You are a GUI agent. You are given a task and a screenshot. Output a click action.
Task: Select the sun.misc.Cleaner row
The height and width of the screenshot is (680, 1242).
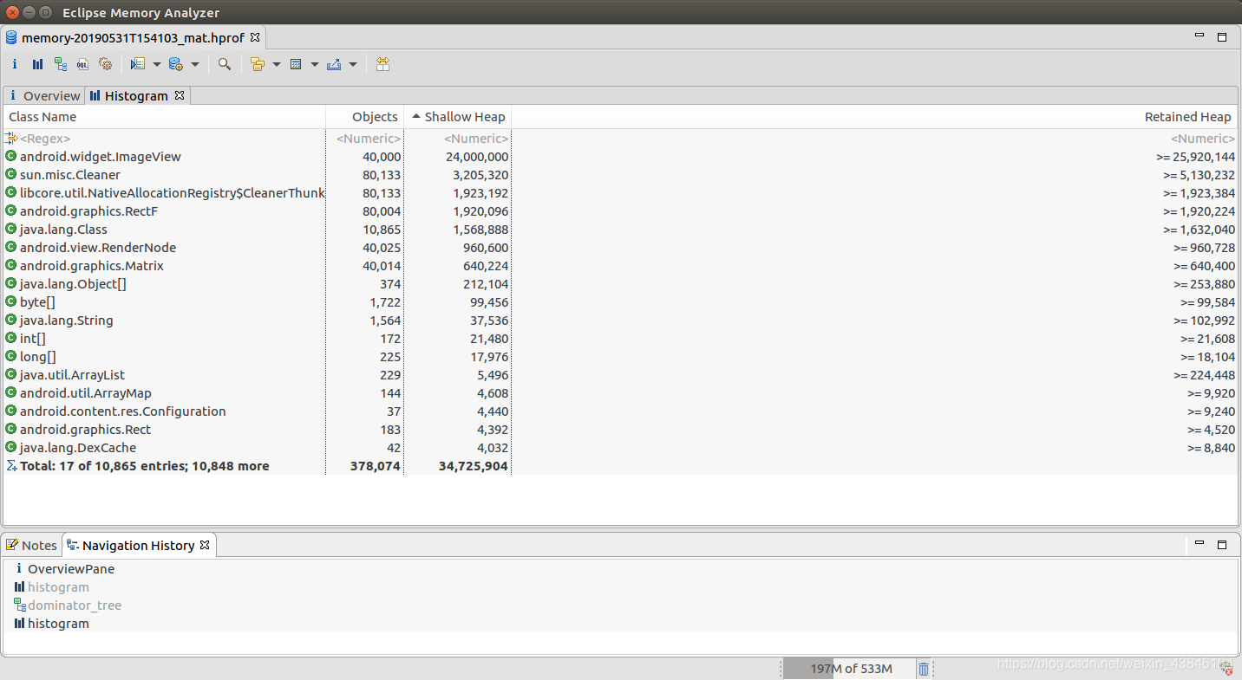[621, 175]
